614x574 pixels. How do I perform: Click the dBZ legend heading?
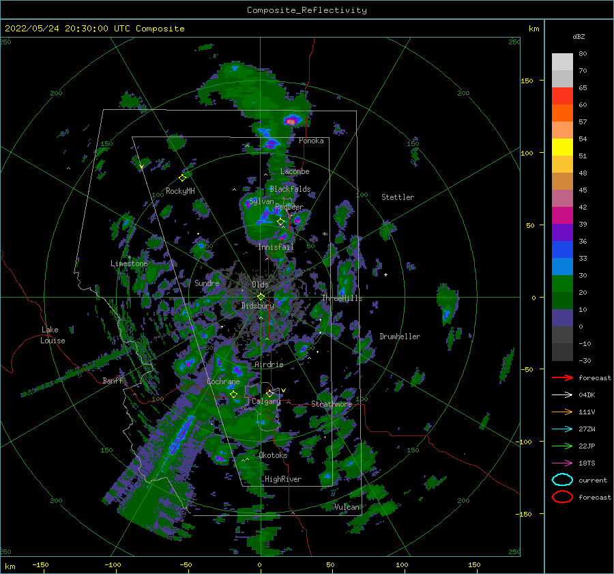click(579, 37)
